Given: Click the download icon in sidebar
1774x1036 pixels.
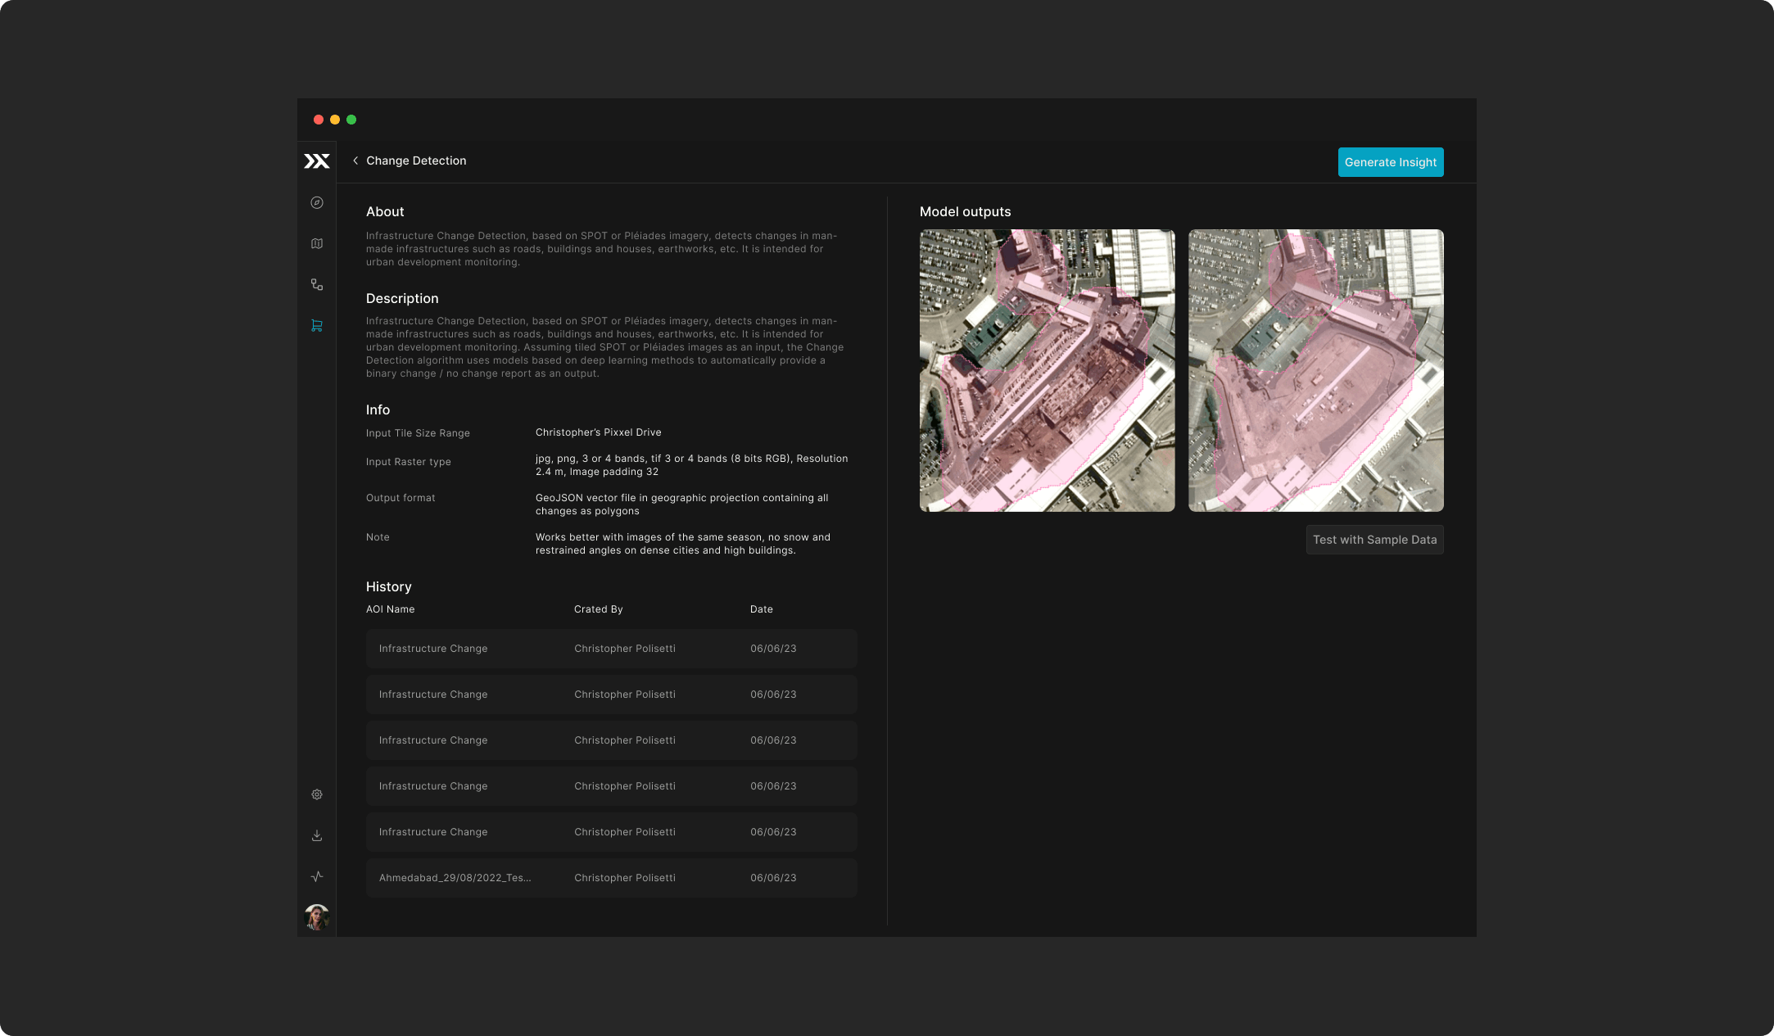Looking at the screenshot, I should (317, 835).
